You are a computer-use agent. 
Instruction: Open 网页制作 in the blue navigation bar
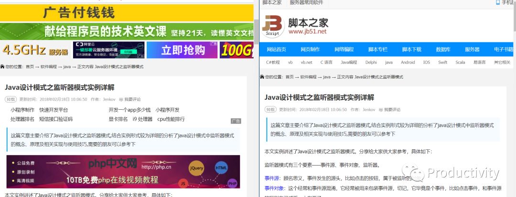tap(310, 50)
